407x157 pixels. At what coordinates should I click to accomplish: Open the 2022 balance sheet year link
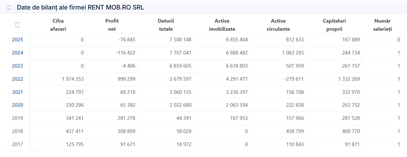click(x=17, y=79)
